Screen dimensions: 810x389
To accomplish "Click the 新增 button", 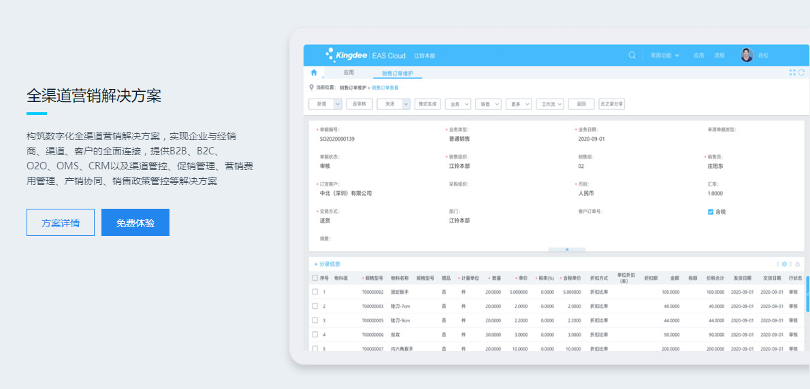I will 321,103.
